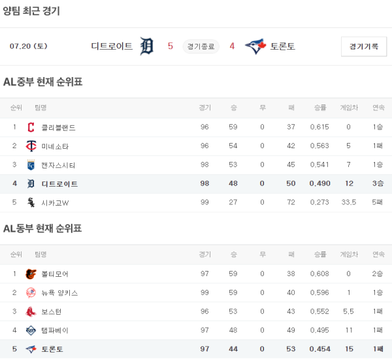Open the 클리블랜드 team link
The image size is (392, 361).
tap(58, 127)
